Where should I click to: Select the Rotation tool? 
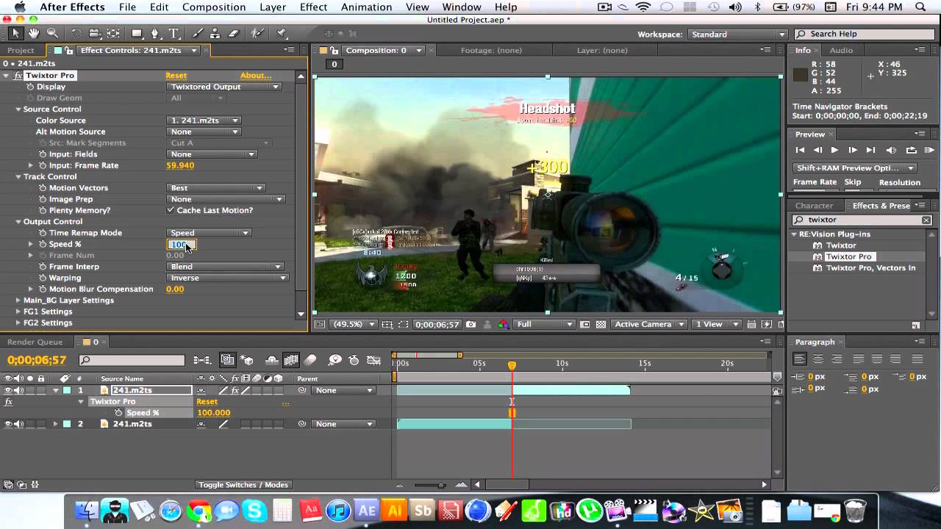point(76,34)
